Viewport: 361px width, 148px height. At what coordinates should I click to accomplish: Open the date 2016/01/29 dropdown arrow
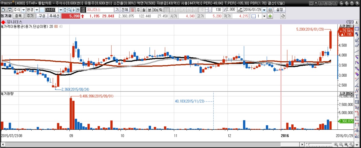click(x=264, y=10)
